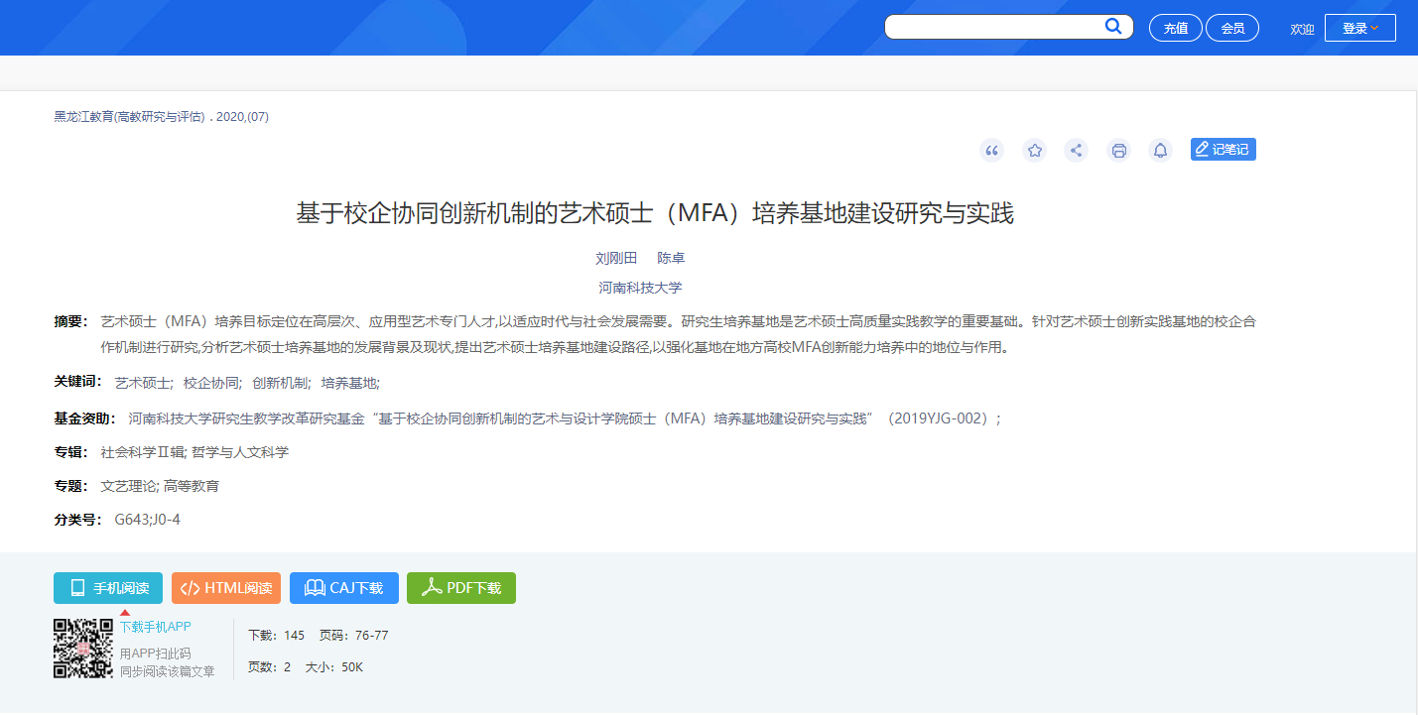Select keyword 培养基地

pos(350,383)
